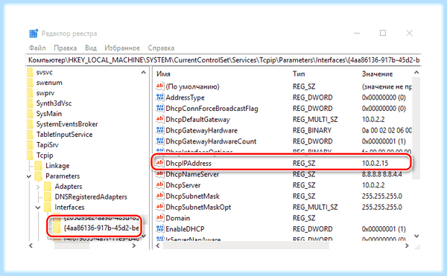447x276 pixels.
Task: Select the Adapters folder icon
Action: (48, 187)
